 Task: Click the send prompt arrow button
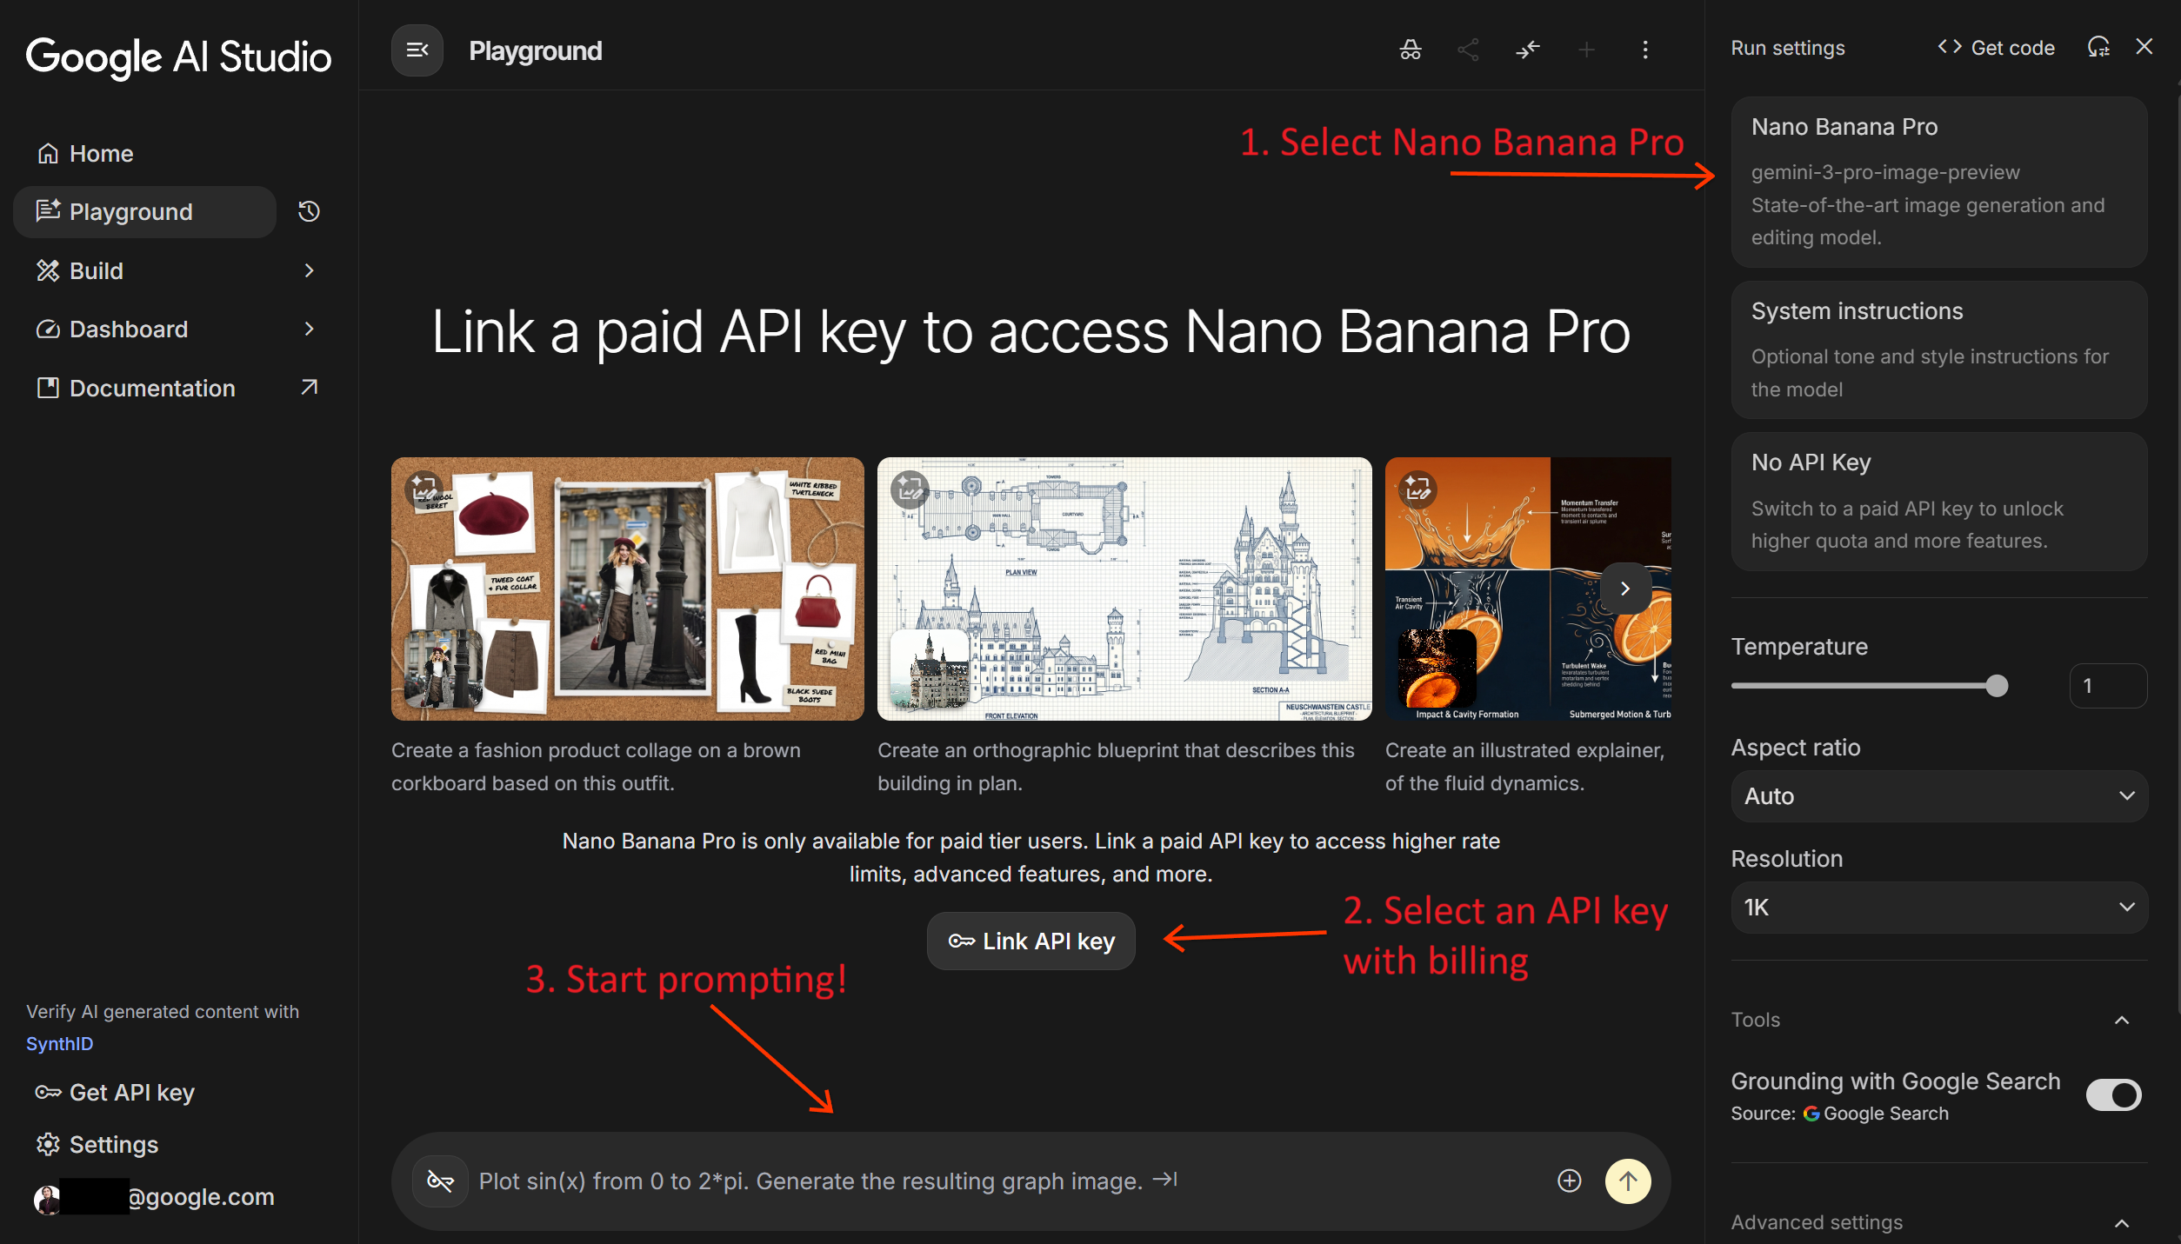pos(1627,1181)
